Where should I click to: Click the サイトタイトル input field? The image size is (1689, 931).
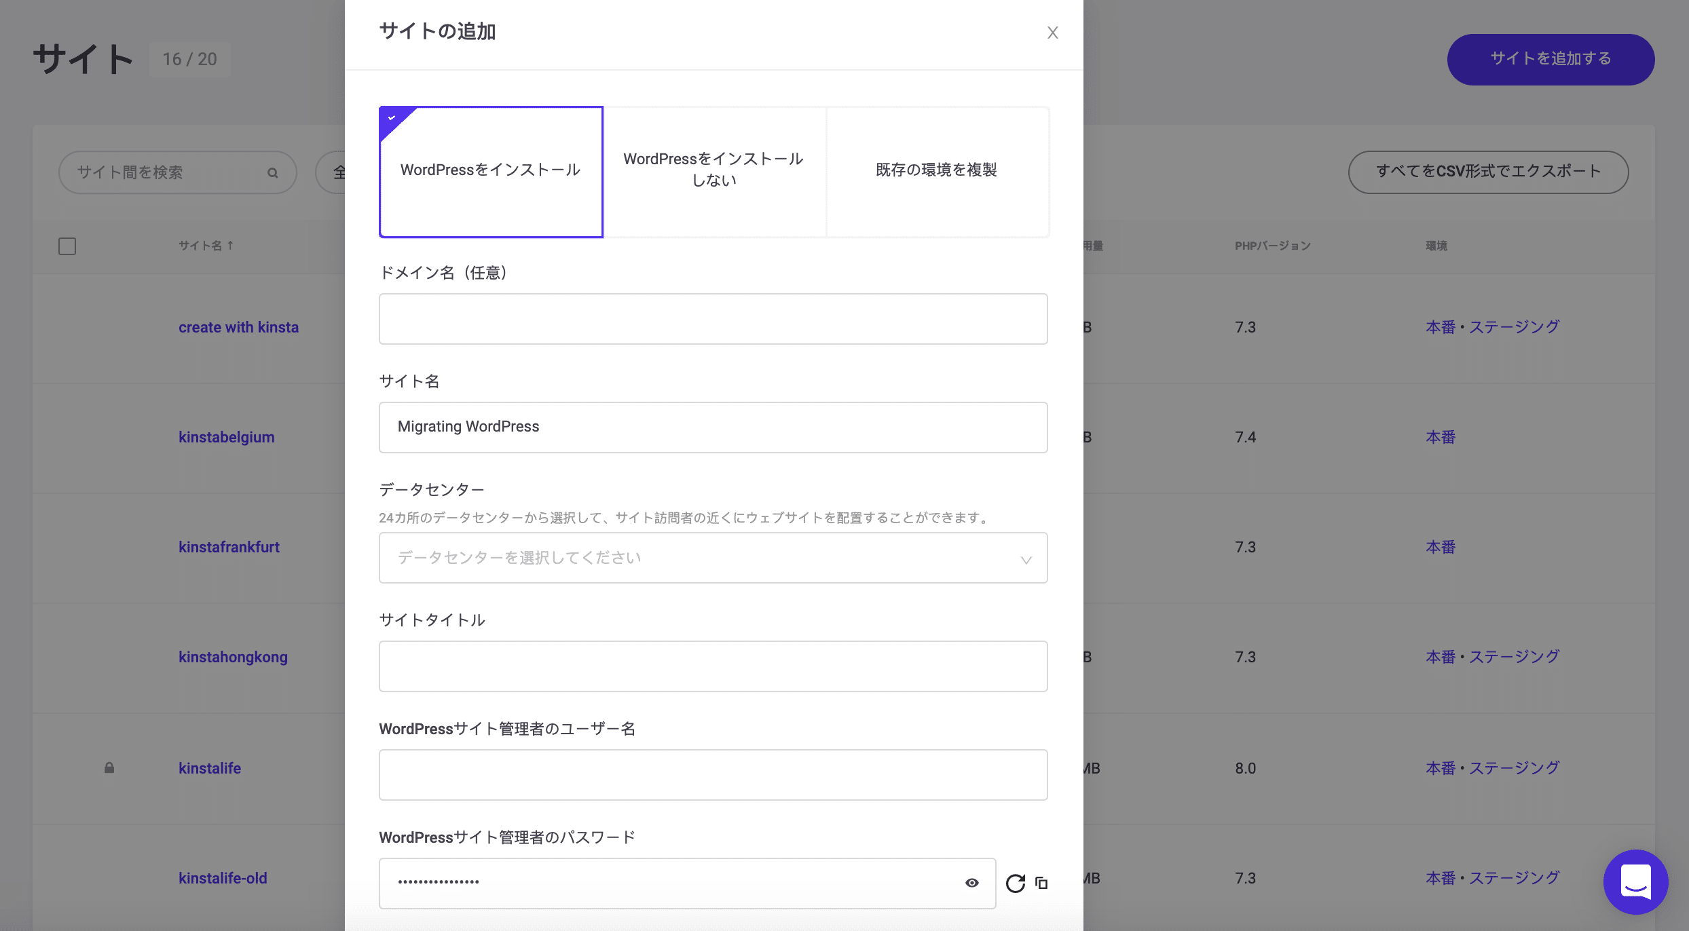click(x=713, y=666)
